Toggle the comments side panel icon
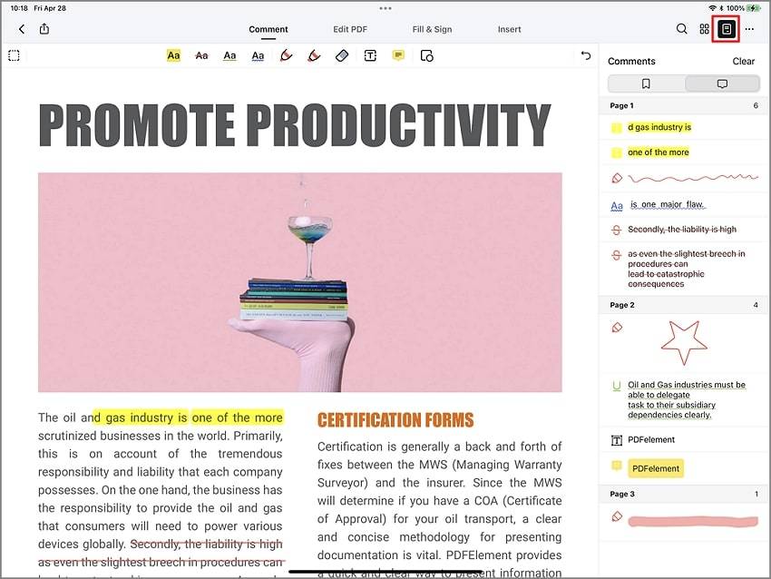 coord(727,29)
